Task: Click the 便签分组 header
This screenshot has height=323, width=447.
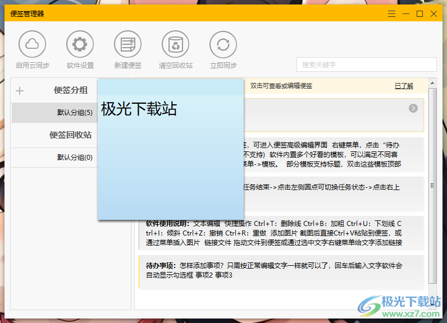Action: pos(71,90)
